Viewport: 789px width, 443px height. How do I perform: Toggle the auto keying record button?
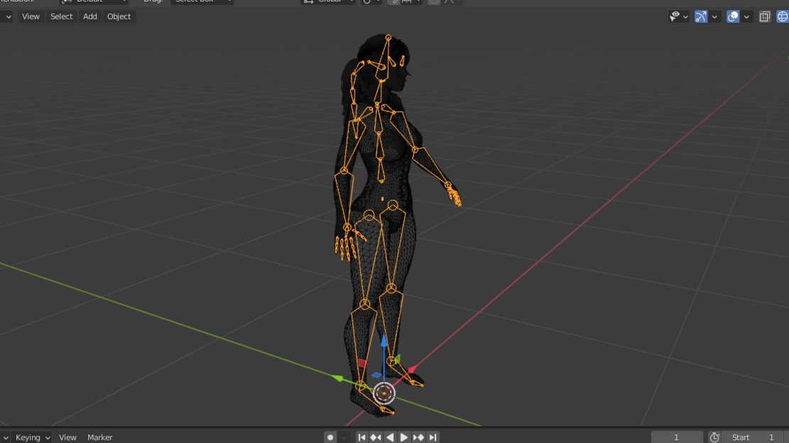(330, 437)
